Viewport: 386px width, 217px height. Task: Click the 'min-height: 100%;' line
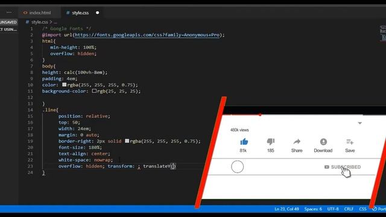[73, 47]
